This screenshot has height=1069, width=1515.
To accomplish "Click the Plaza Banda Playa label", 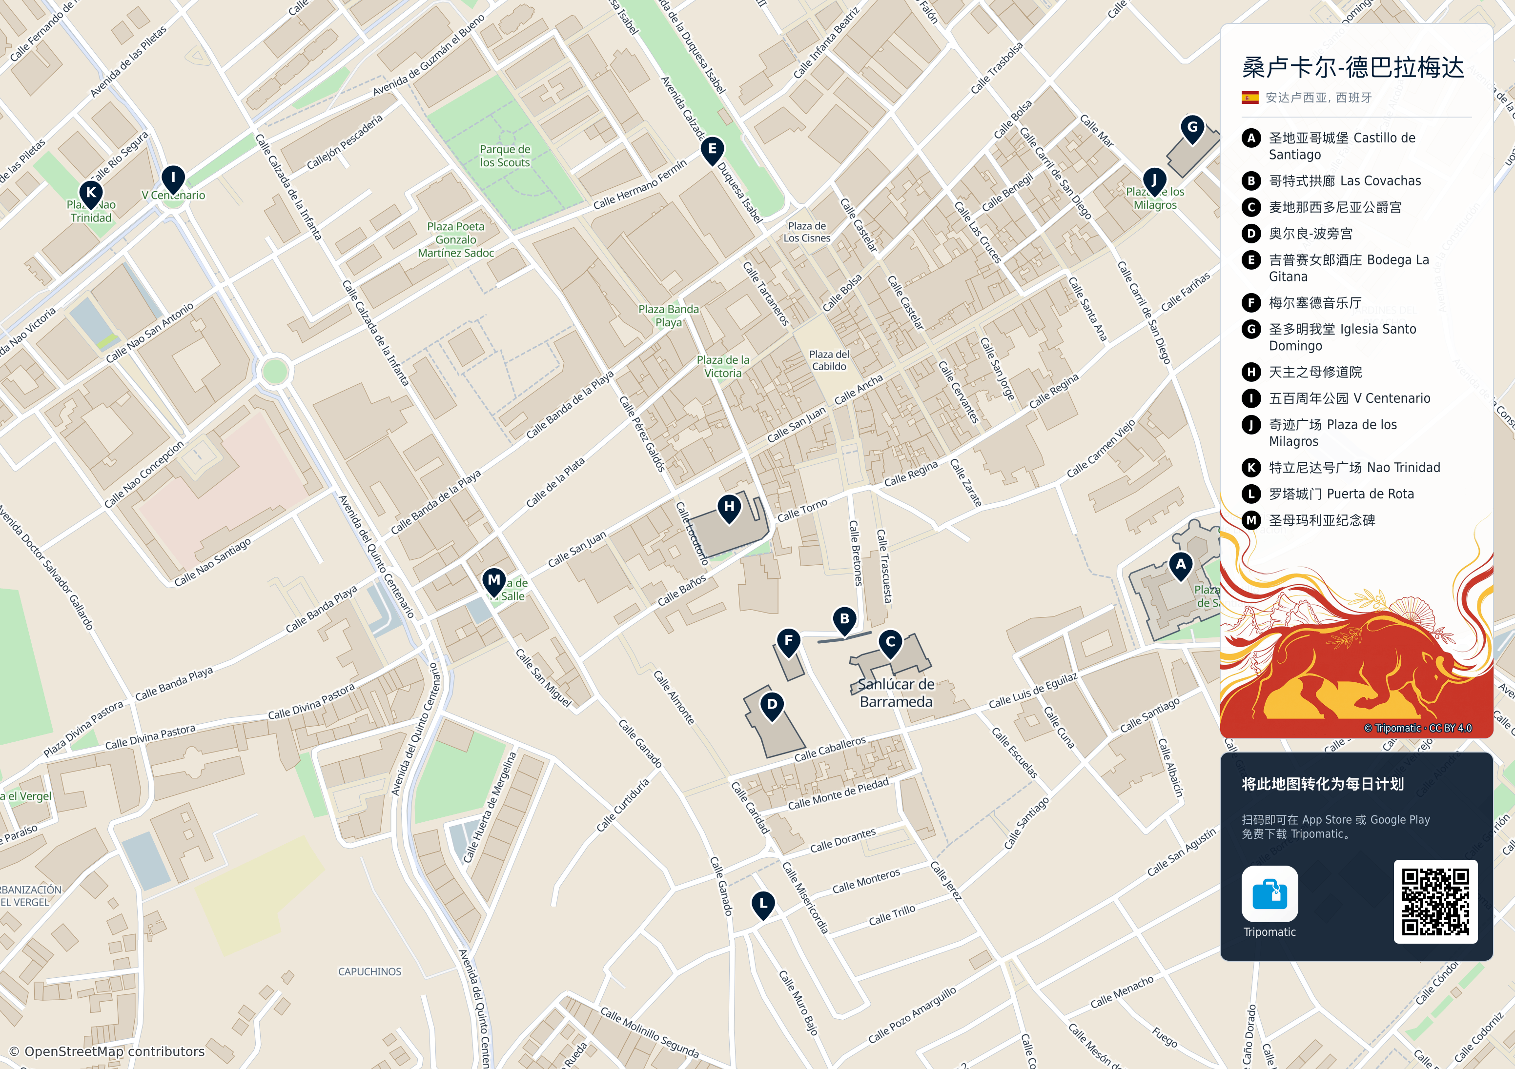I will click(668, 315).
